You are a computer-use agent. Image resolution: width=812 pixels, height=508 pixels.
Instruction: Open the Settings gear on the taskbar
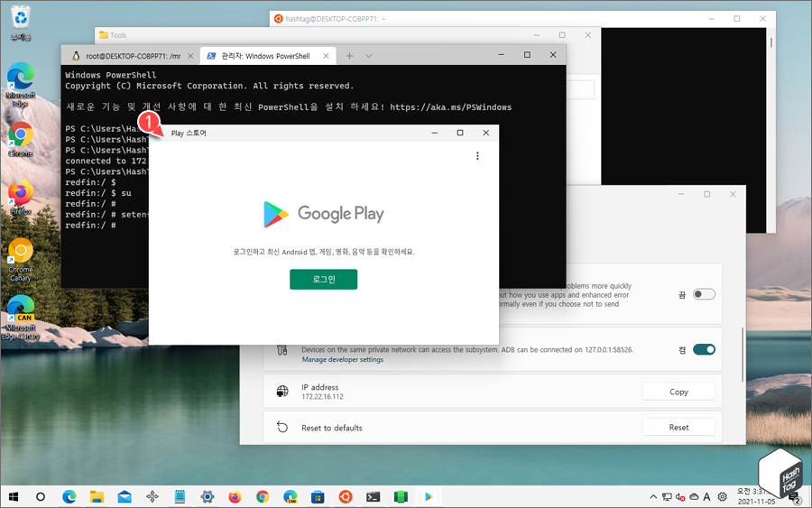(208, 496)
